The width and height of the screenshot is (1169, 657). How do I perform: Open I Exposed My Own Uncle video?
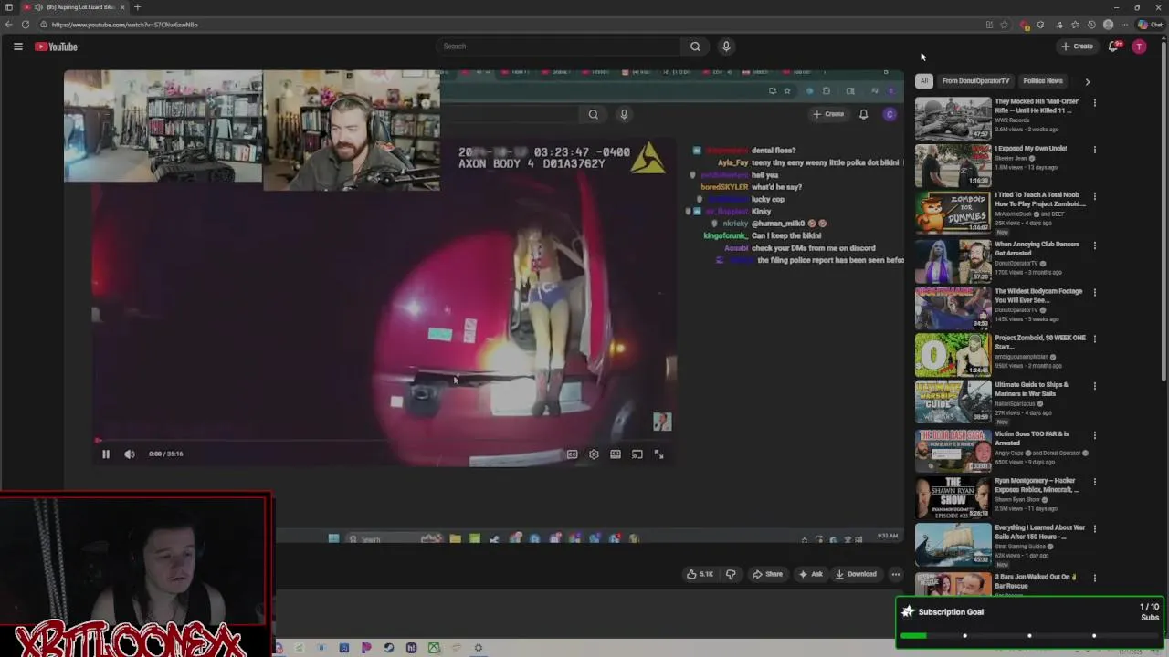[x=1030, y=149]
